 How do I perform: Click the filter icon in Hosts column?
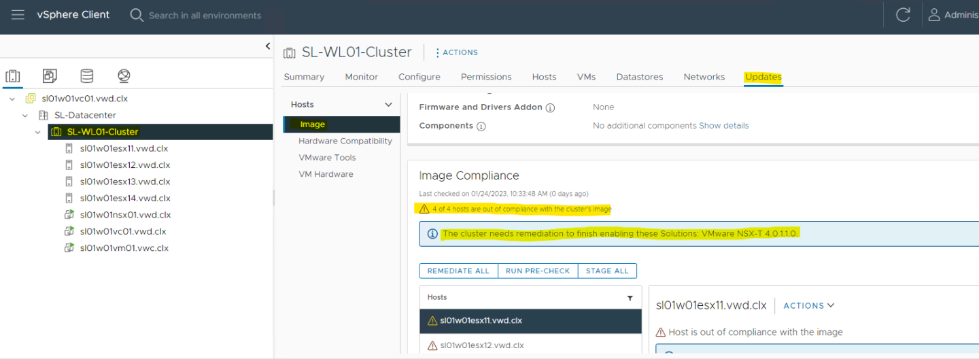click(630, 298)
